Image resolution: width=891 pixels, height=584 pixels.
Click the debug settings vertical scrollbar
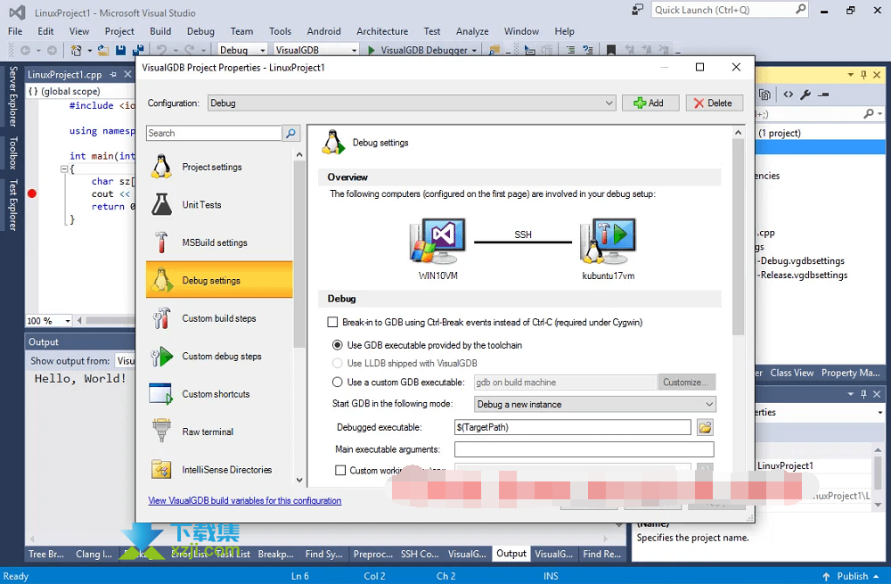pyautogui.click(x=738, y=267)
